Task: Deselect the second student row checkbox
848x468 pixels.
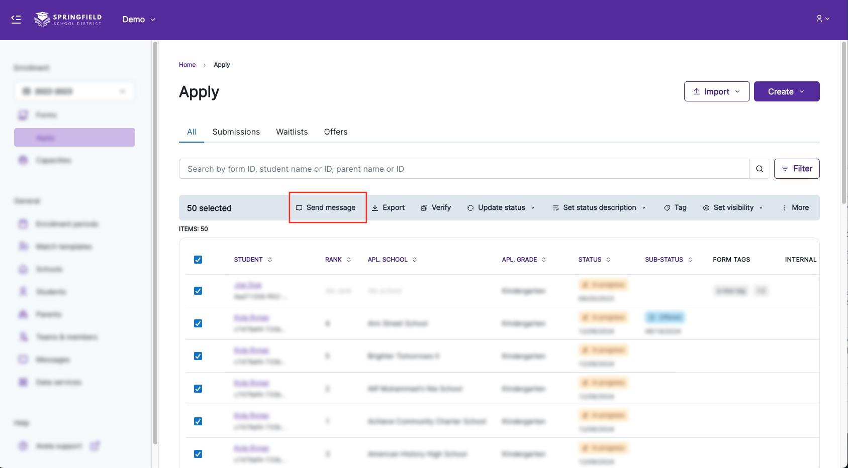Action: pyautogui.click(x=198, y=323)
